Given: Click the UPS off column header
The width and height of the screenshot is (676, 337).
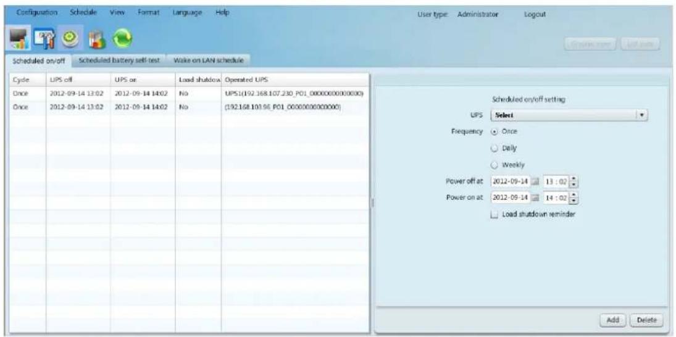Looking at the screenshot, I should tap(78, 80).
